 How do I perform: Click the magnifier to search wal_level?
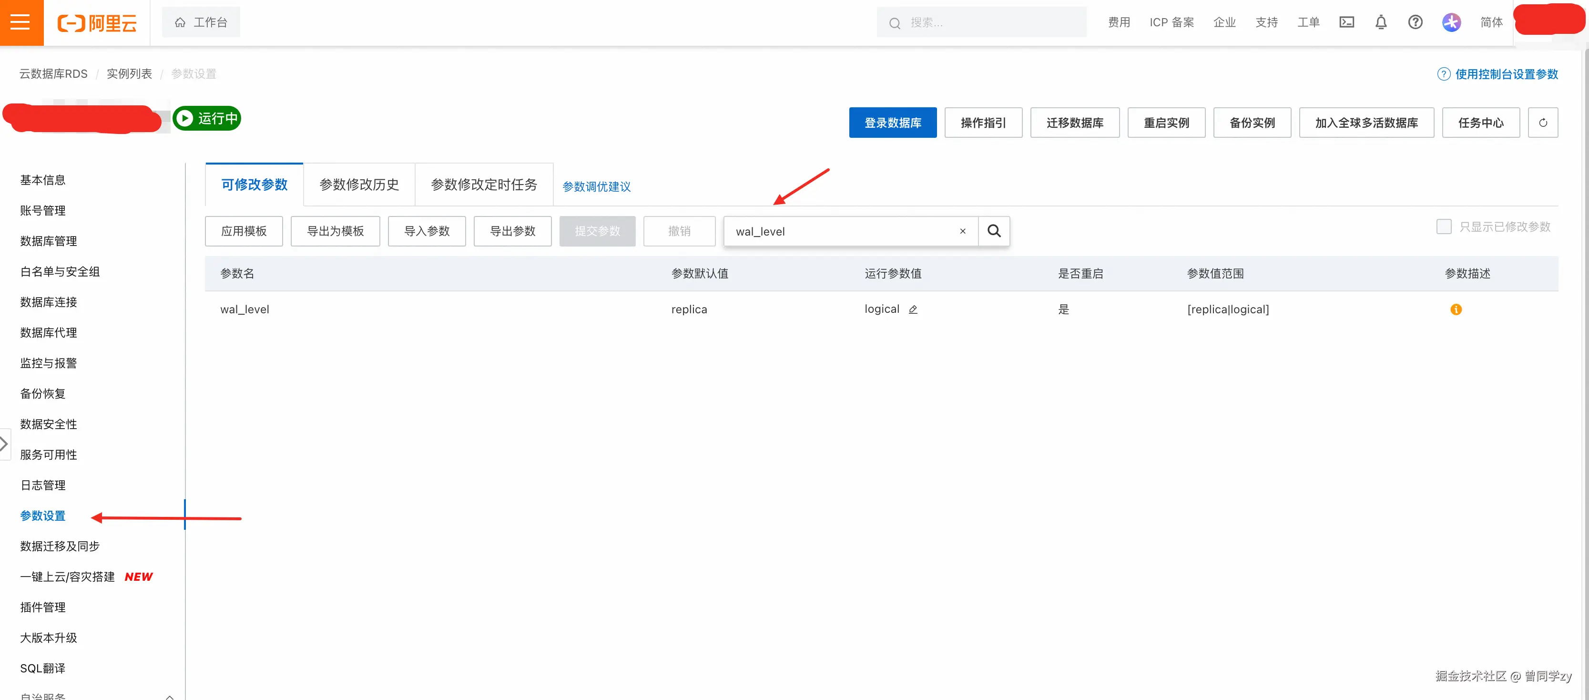pos(994,231)
